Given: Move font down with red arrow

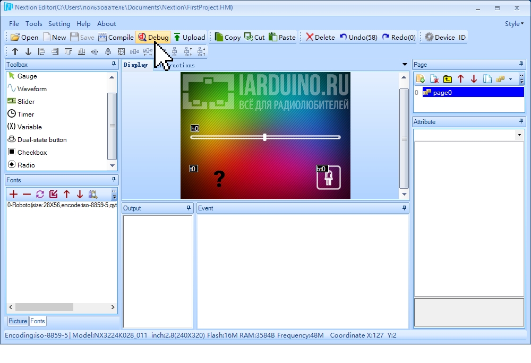Looking at the screenshot, I should coord(80,194).
